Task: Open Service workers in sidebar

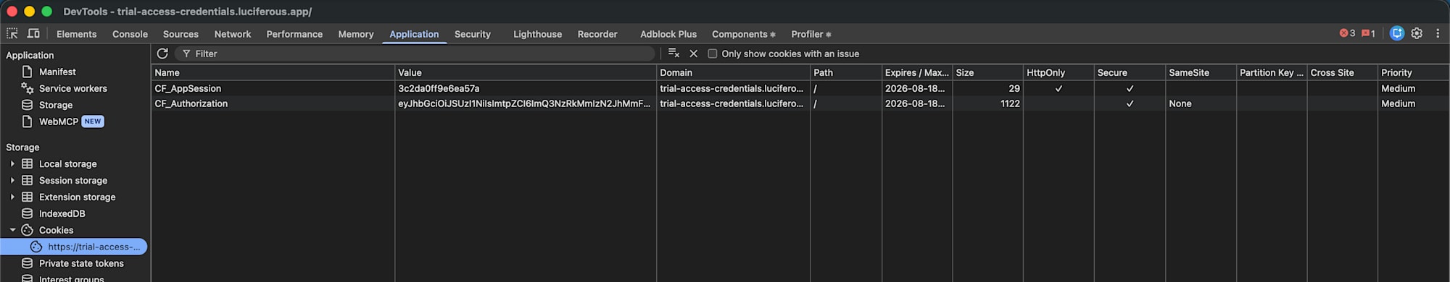Action: tap(72, 88)
